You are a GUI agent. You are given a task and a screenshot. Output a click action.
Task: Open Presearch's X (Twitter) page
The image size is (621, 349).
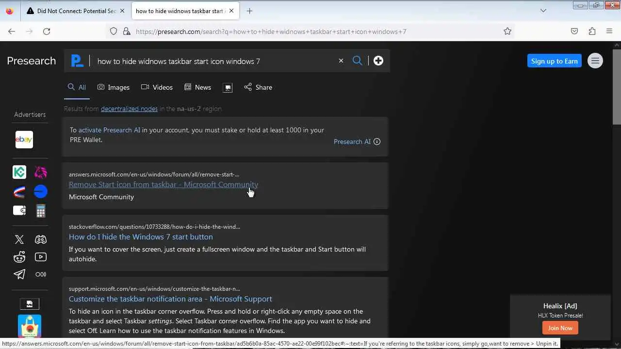[19, 239]
